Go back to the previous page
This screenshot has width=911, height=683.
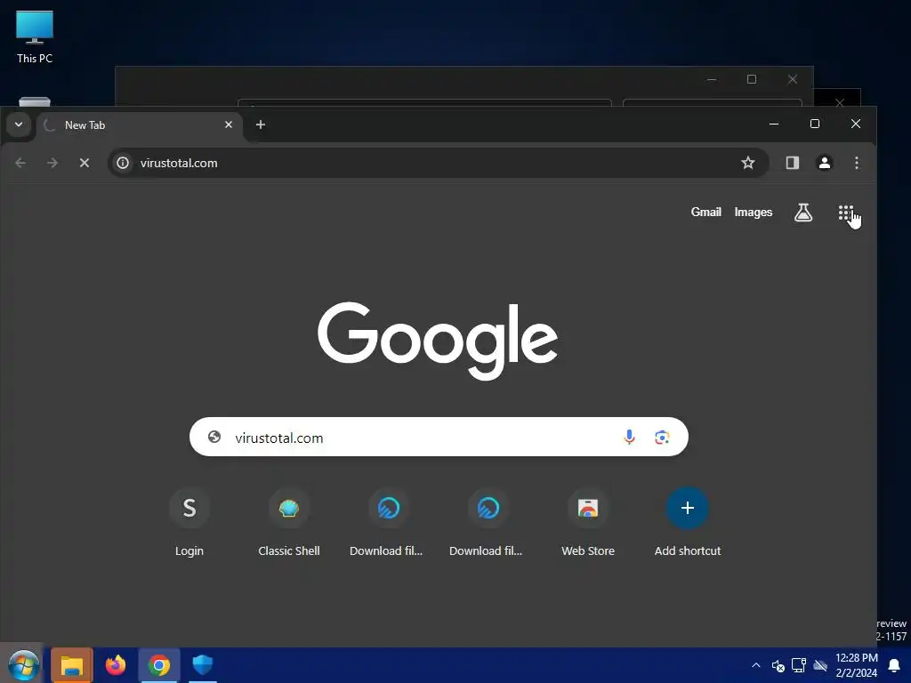[20, 163]
